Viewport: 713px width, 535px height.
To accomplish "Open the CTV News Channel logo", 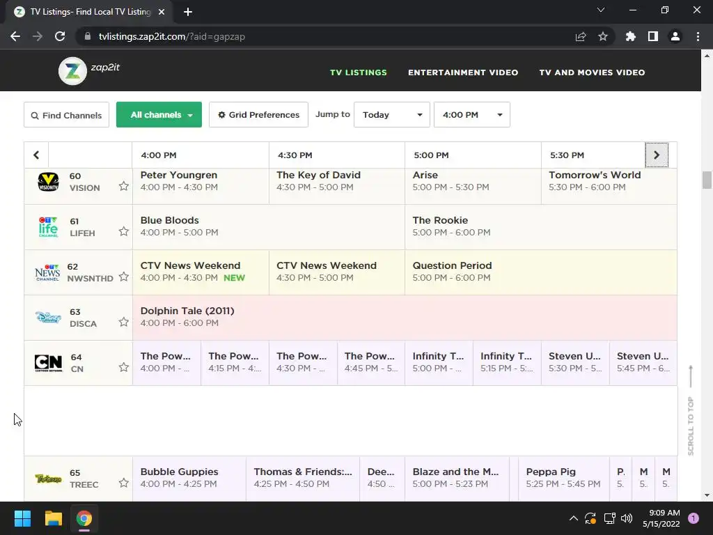I will (47, 272).
